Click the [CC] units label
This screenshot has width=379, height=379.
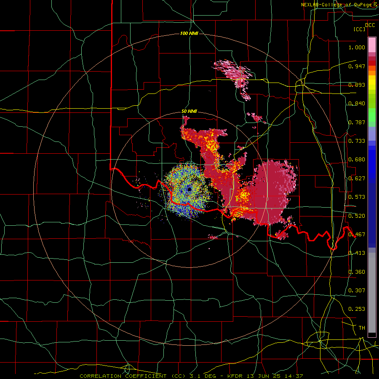pos(360,29)
